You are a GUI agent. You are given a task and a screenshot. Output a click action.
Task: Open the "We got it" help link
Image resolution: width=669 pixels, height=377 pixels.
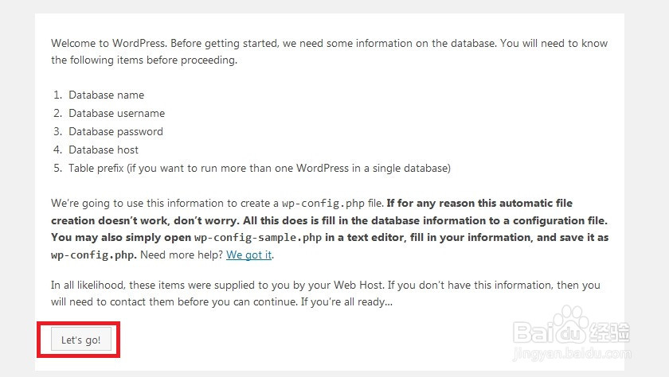[x=249, y=255]
